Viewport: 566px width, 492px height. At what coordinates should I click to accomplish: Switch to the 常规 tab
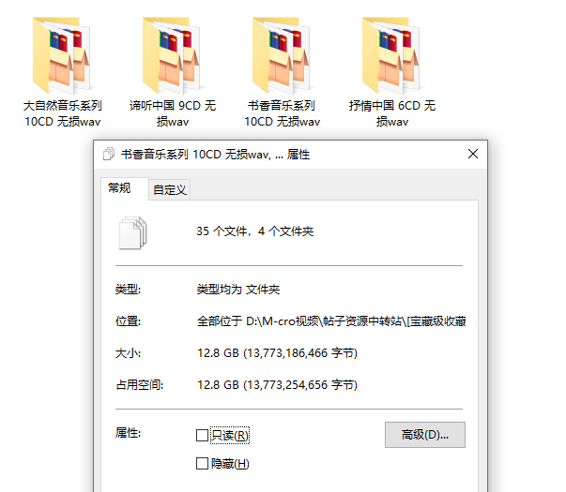click(120, 188)
